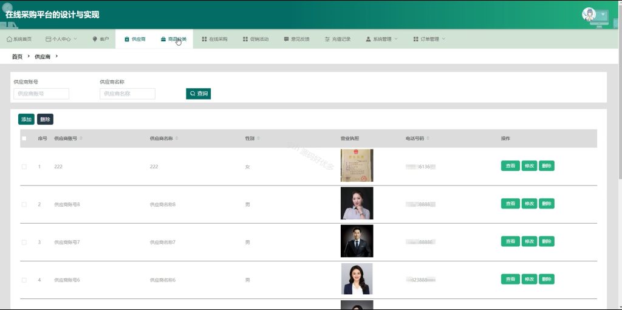This screenshot has width=622, height=310.
Task: Sort table by 供应商名称 column arrows
Action: click(x=177, y=139)
